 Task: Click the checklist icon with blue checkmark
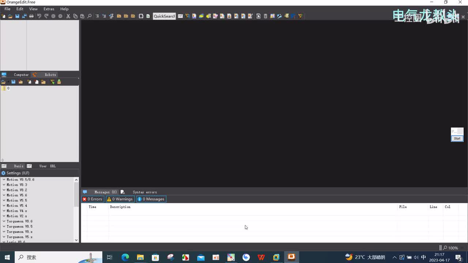[x=111, y=16]
